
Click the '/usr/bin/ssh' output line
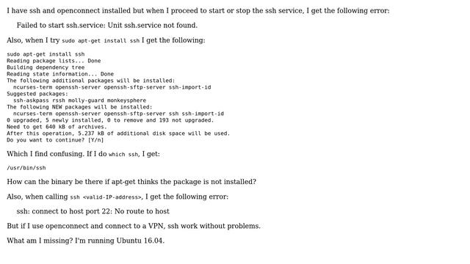tap(26, 168)
